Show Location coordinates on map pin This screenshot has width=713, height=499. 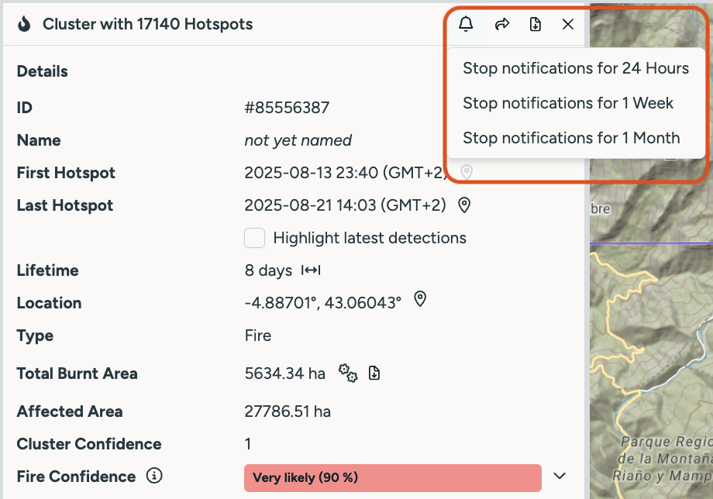[420, 299]
